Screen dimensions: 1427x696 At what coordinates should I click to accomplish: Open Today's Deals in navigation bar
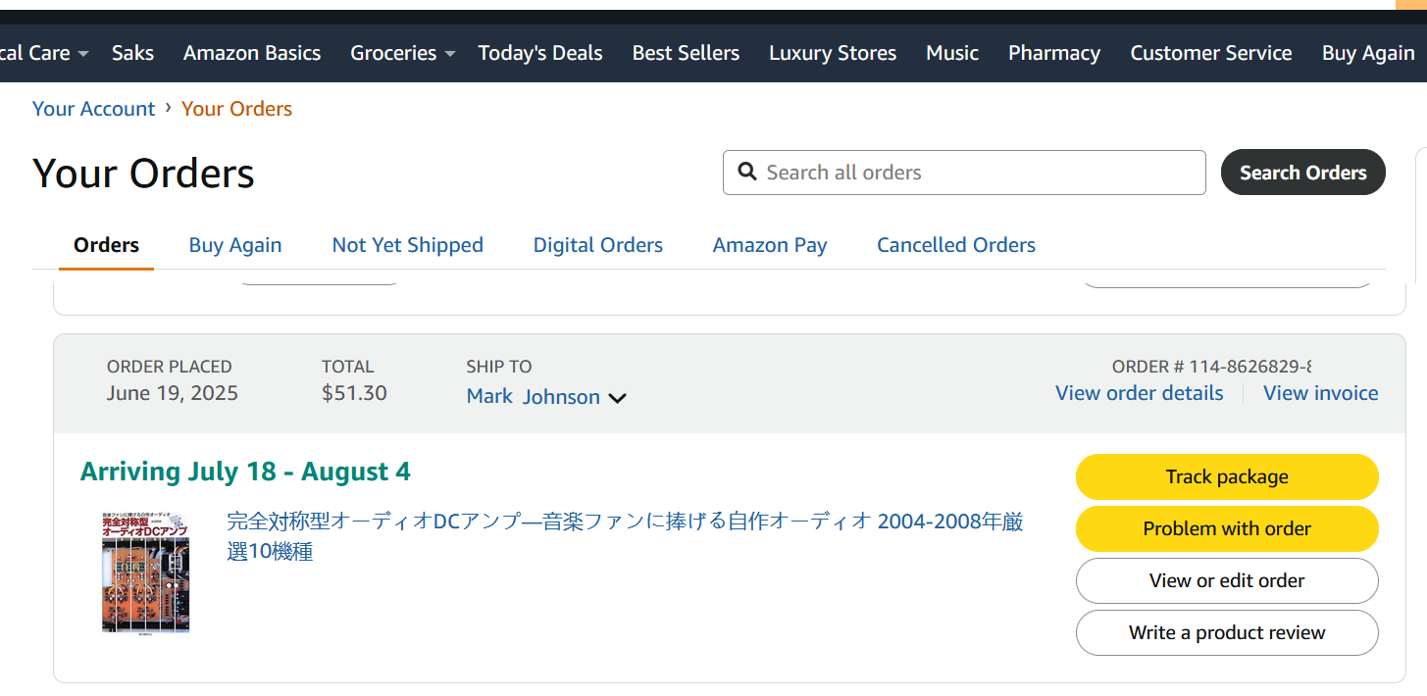click(x=540, y=53)
